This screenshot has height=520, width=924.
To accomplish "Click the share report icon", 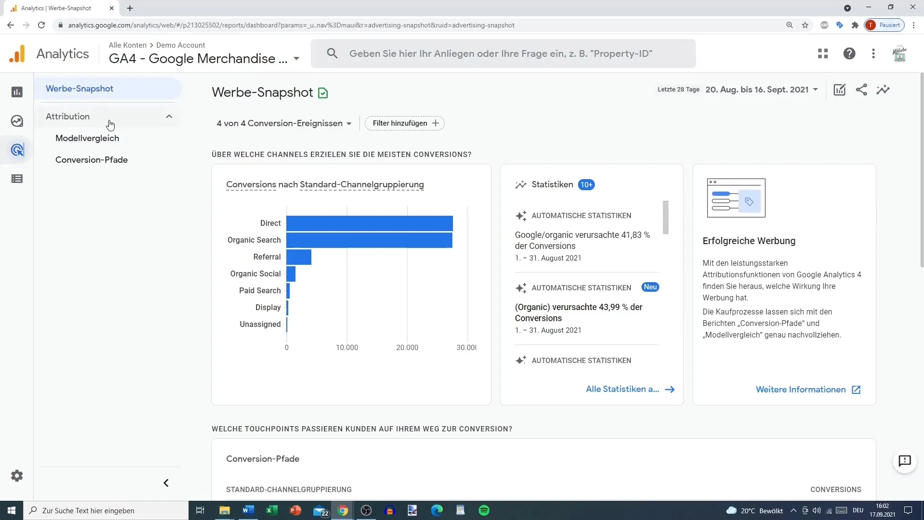I will 862,90.
